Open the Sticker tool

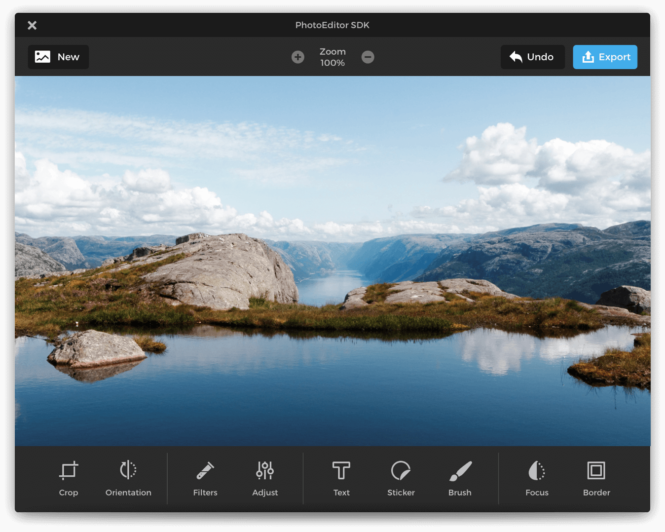(401, 479)
